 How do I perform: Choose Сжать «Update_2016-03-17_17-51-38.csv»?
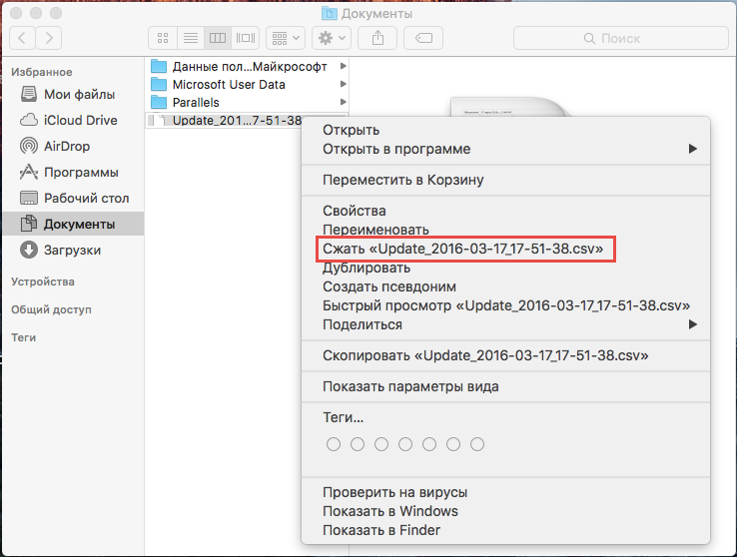505,249
